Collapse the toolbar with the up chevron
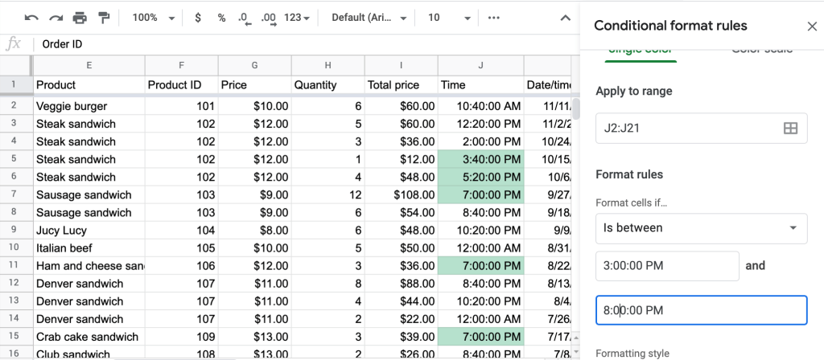Screen dimensions: 824x360 (x=566, y=17)
